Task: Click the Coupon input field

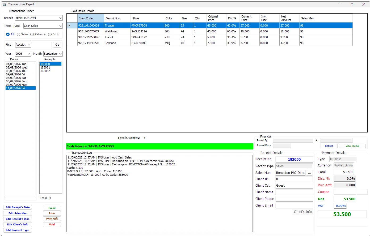Action: pyautogui.click(x=345, y=192)
